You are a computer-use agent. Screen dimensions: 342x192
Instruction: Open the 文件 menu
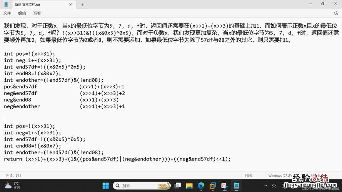[7, 13]
